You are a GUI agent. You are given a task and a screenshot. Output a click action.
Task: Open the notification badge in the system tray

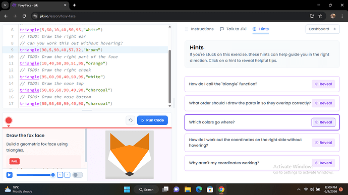(341, 189)
